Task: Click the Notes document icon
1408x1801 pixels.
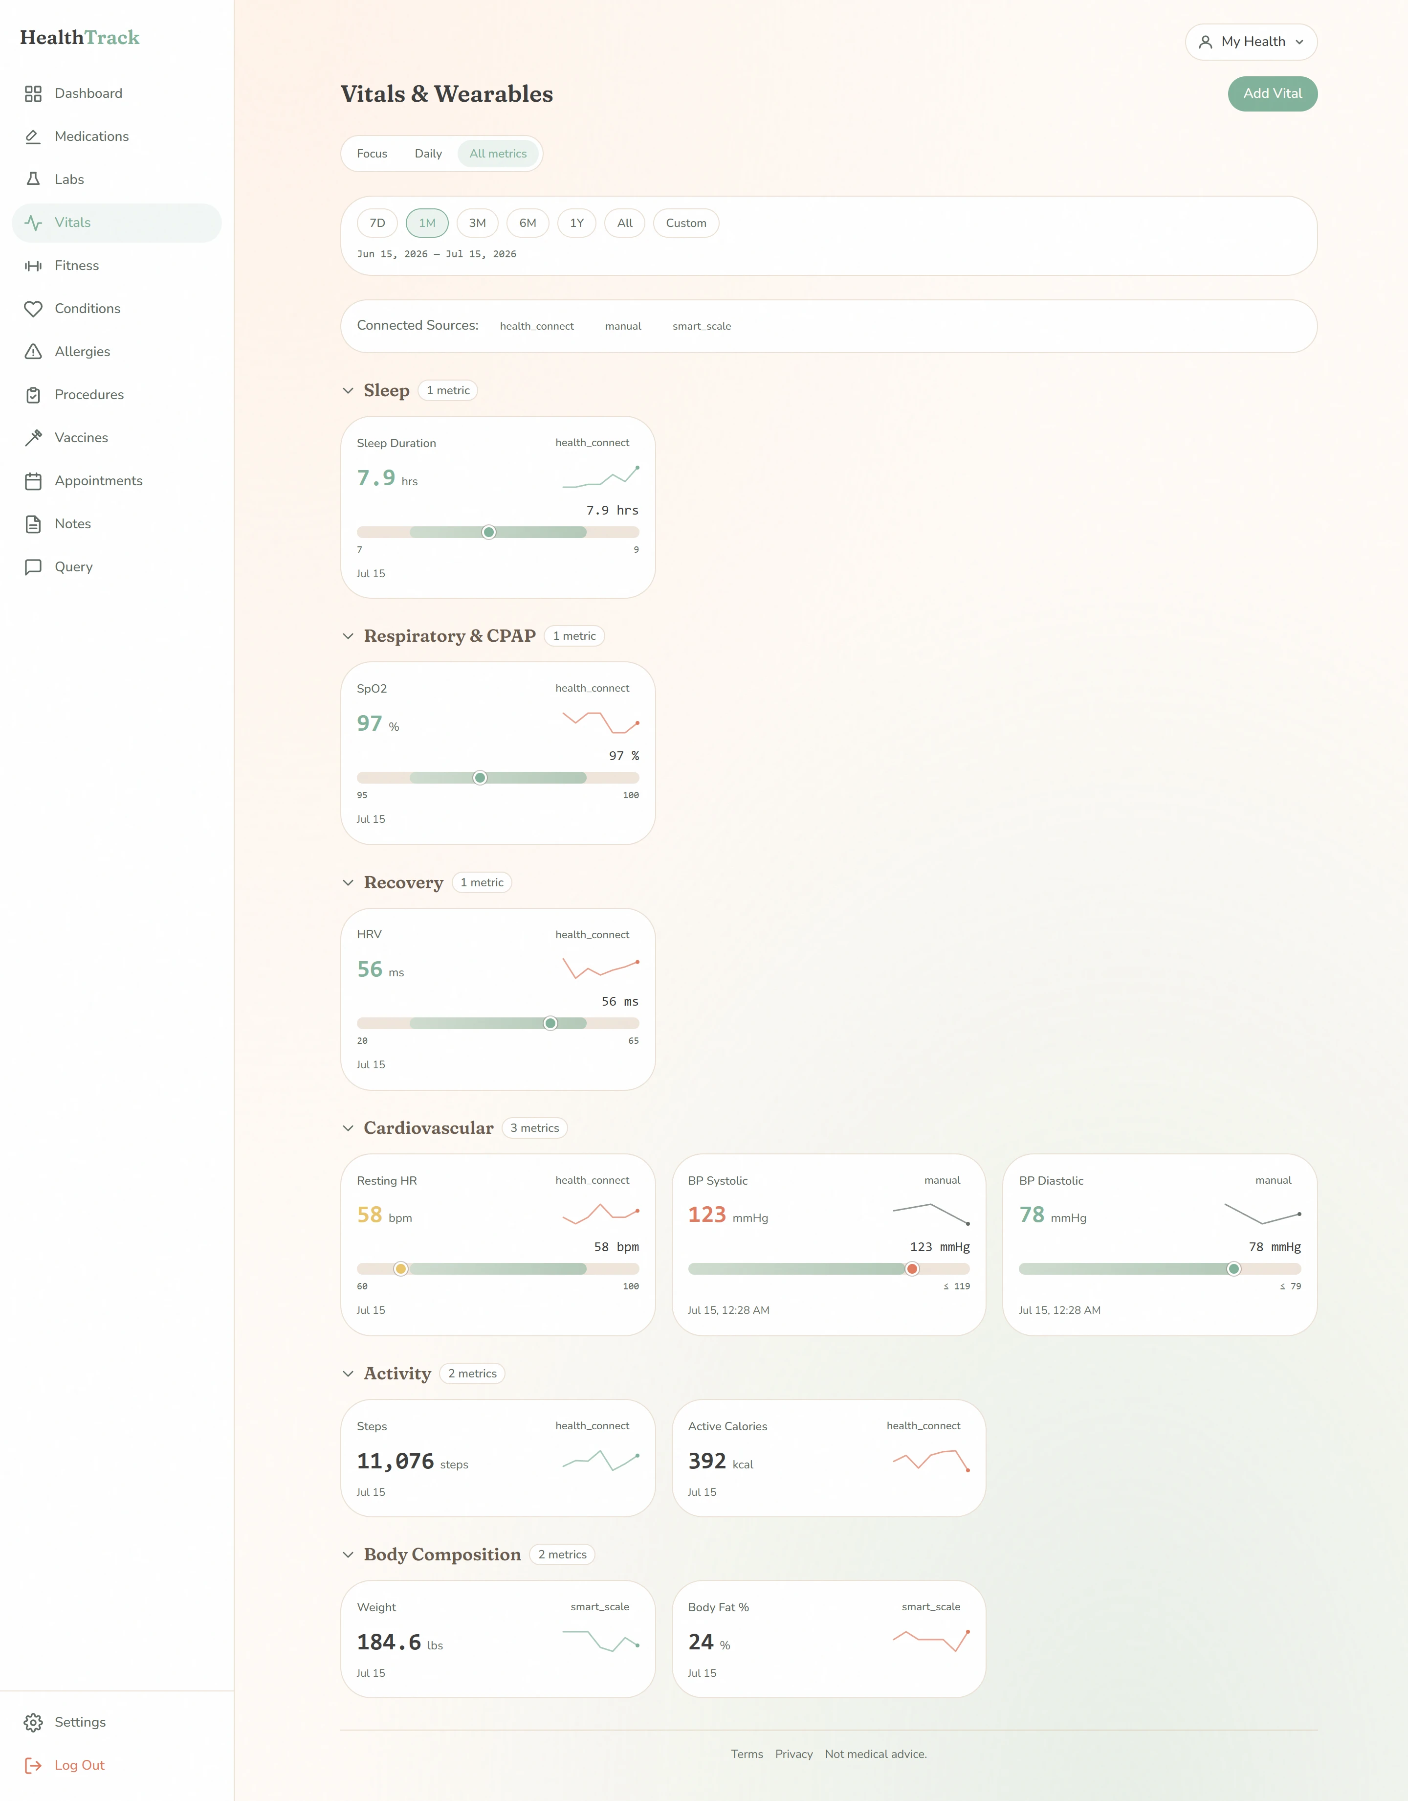Action: pos(33,524)
